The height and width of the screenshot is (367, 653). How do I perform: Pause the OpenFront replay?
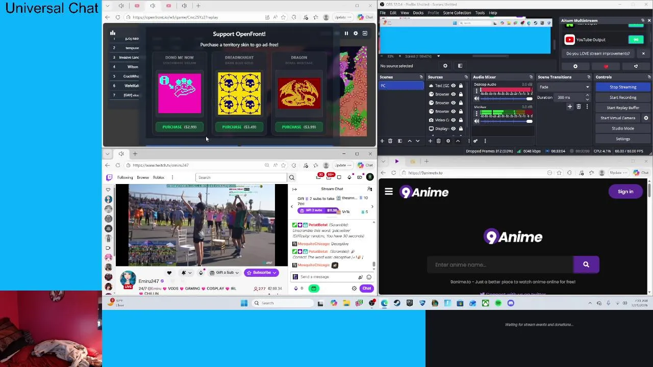pos(346,34)
